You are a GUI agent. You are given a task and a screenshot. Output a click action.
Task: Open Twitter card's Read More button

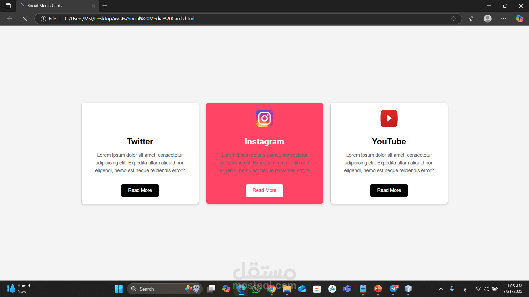coord(140,190)
